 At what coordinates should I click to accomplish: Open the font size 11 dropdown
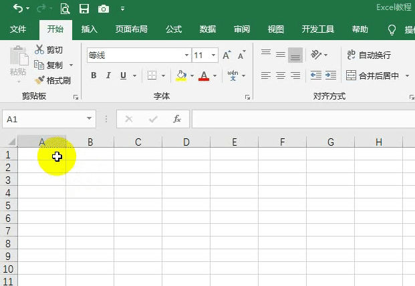(x=213, y=55)
